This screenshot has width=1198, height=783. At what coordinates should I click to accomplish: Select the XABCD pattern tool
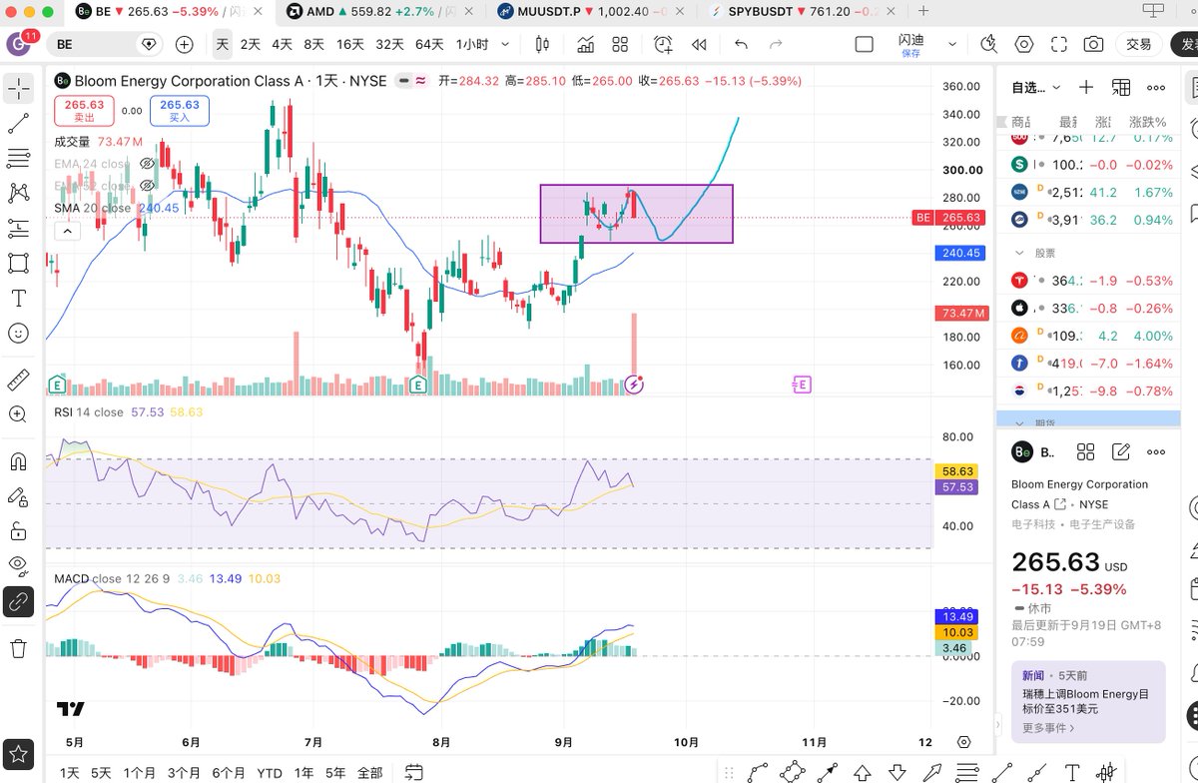click(x=18, y=193)
